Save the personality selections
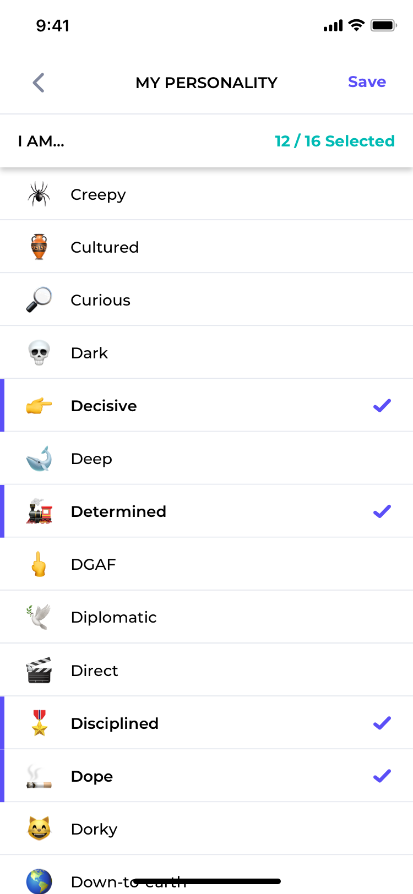The height and width of the screenshot is (894, 413). coord(367,82)
